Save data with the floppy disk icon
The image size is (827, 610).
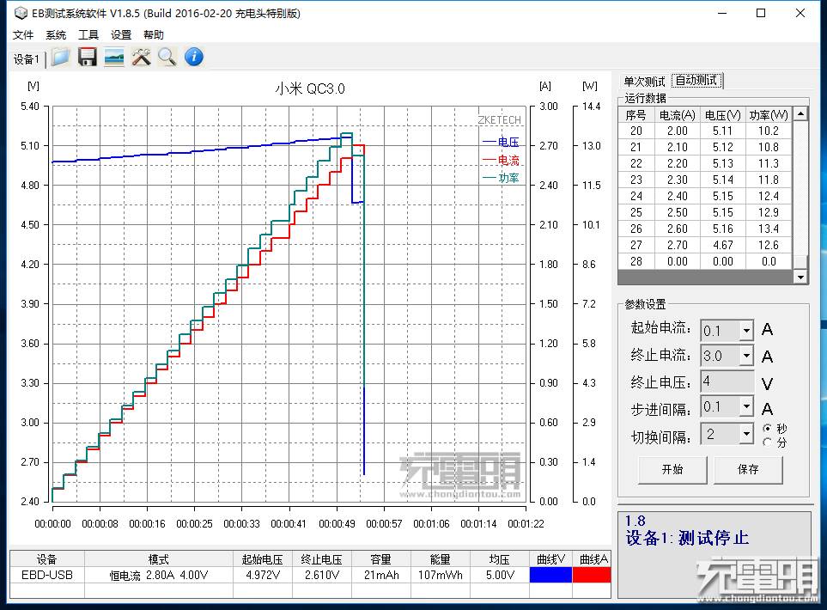pos(88,57)
